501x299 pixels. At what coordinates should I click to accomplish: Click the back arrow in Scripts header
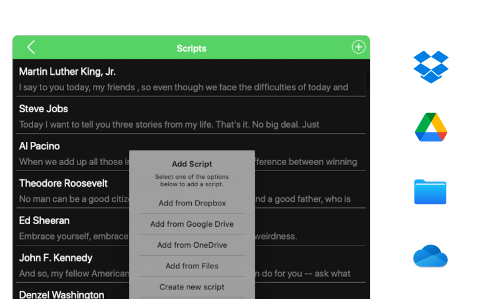tap(31, 47)
